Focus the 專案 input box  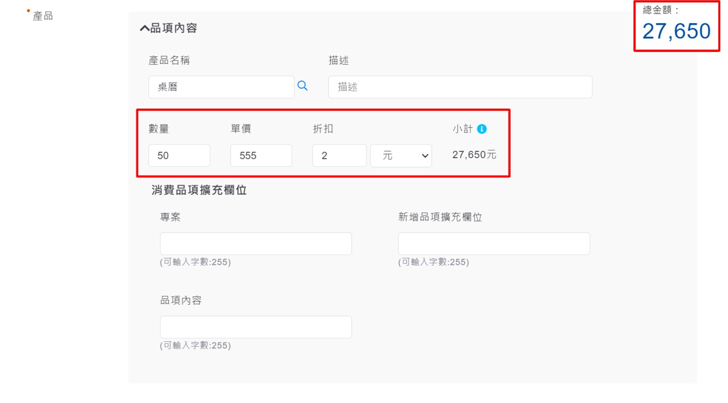click(256, 244)
